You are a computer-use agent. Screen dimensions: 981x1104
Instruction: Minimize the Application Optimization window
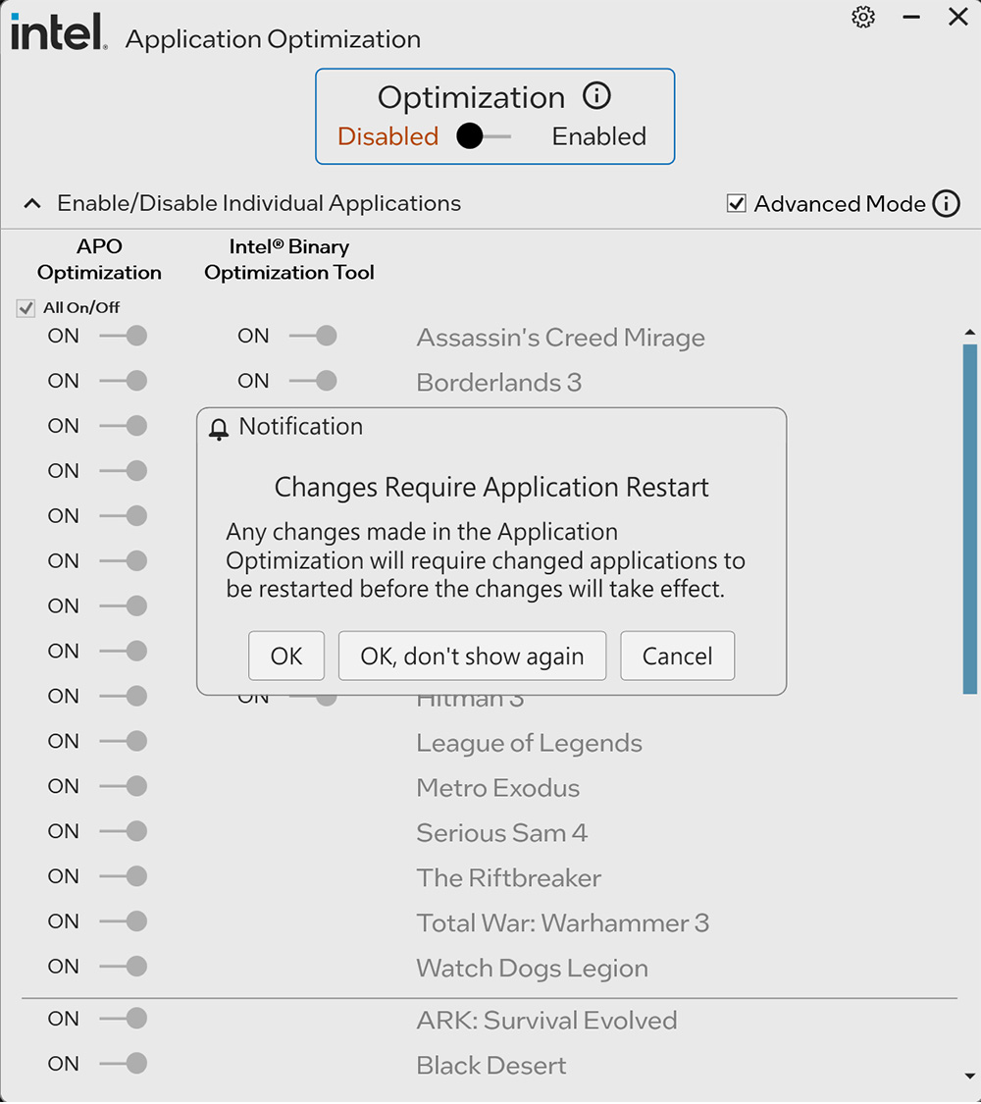click(911, 18)
